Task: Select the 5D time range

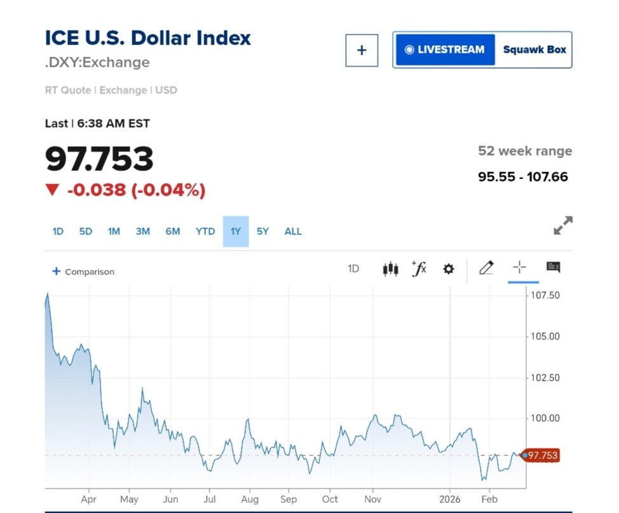Action: (x=86, y=231)
